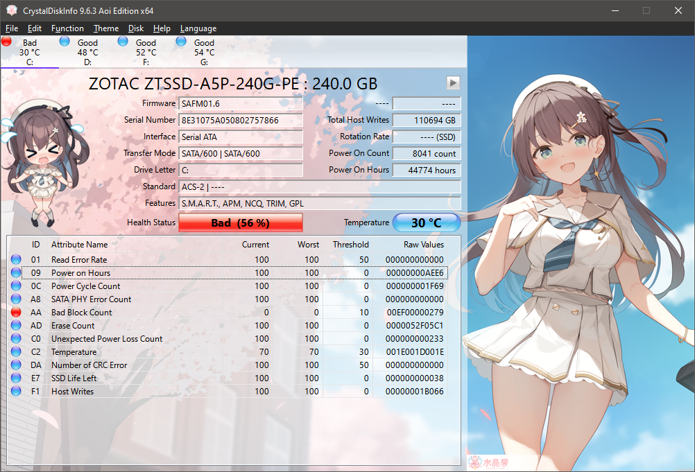Click the status orb for Temperature attribute
Image resolution: width=695 pixels, height=472 pixels.
(x=16, y=351)
